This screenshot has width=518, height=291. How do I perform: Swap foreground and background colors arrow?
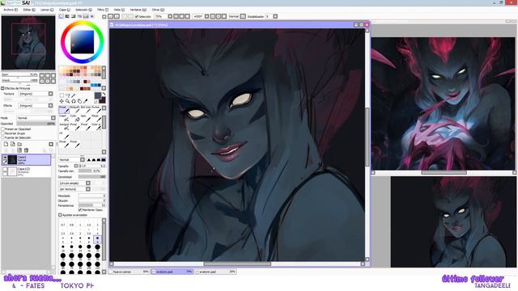click(104, 94)
